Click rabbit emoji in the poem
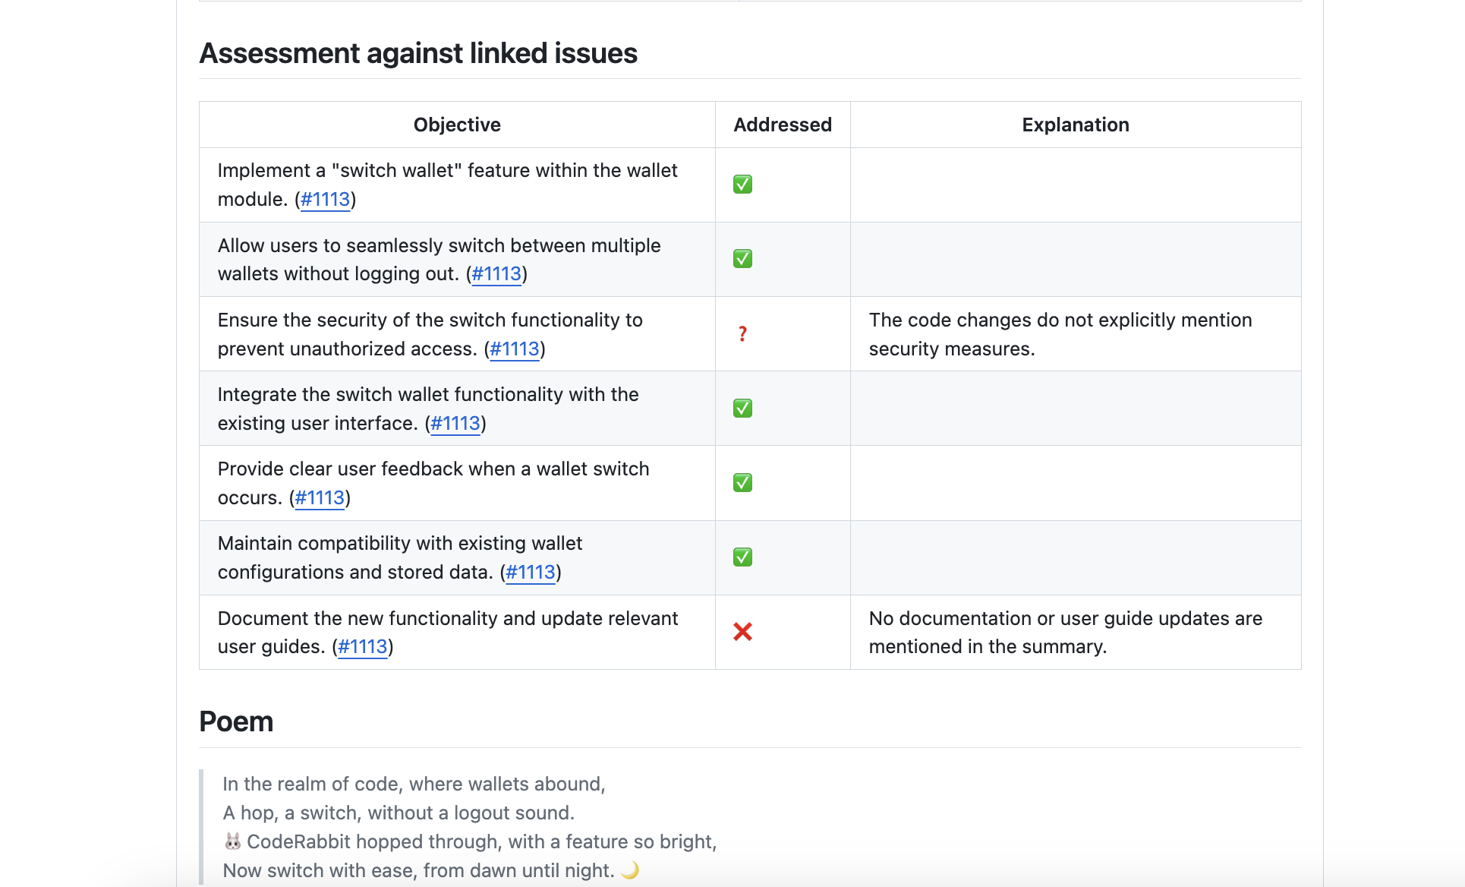The height and width of the screenshot is (887, 1465). 233,841
